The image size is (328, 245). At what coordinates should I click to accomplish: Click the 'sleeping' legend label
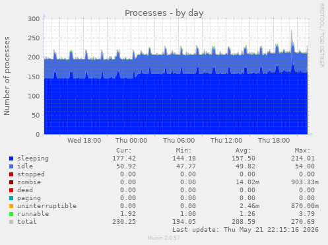click(33, 158)
